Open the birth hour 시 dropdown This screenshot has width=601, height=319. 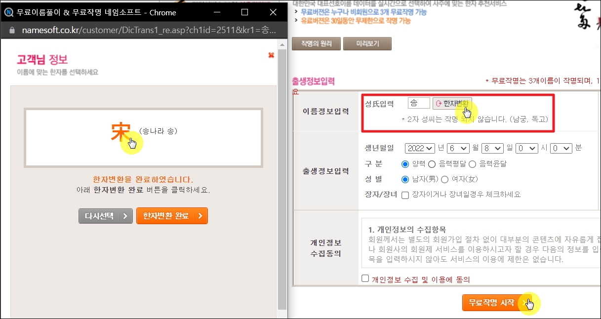(526, 148)
